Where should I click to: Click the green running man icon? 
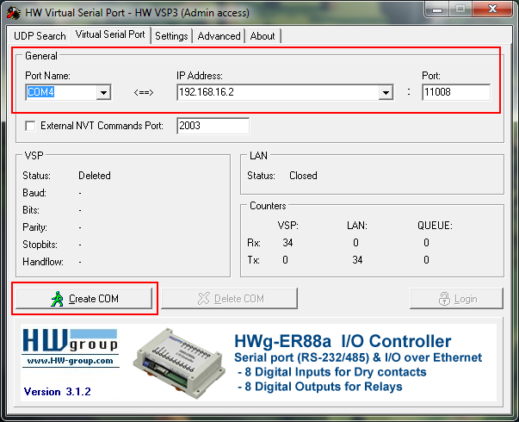coord(57,299)
